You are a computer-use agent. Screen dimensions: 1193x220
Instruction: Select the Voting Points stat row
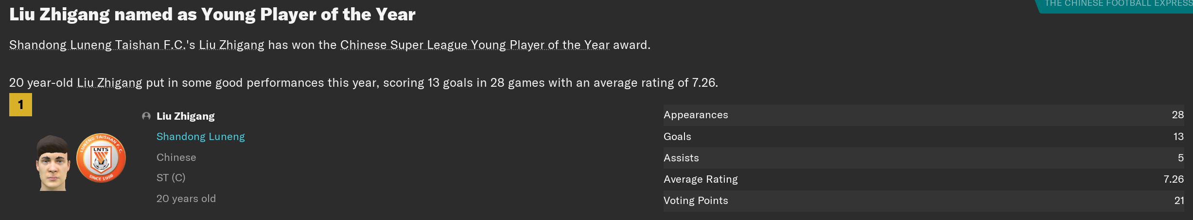point(924,201)
